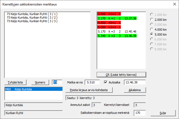Focus the competitor number field showing 73
This screenshot has height=119, width=179.
(57, 82)
